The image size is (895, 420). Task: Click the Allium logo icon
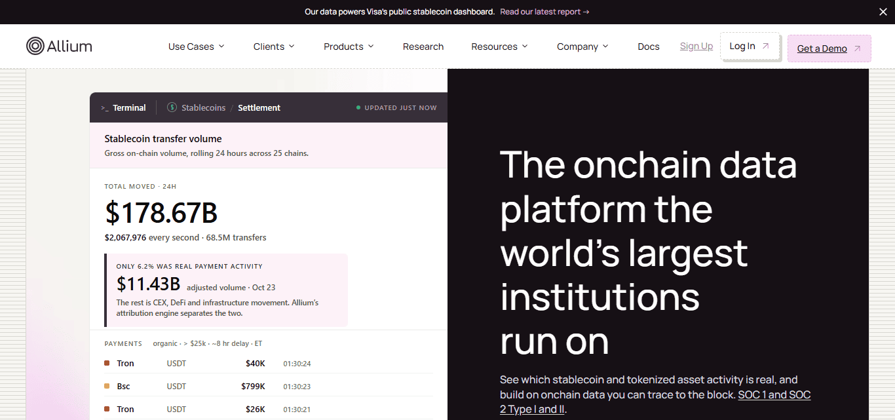tap(35, 46)
